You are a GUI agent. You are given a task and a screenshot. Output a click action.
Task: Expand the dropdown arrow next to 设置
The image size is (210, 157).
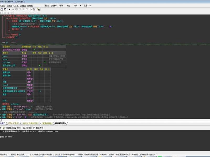tap(90, 5)
